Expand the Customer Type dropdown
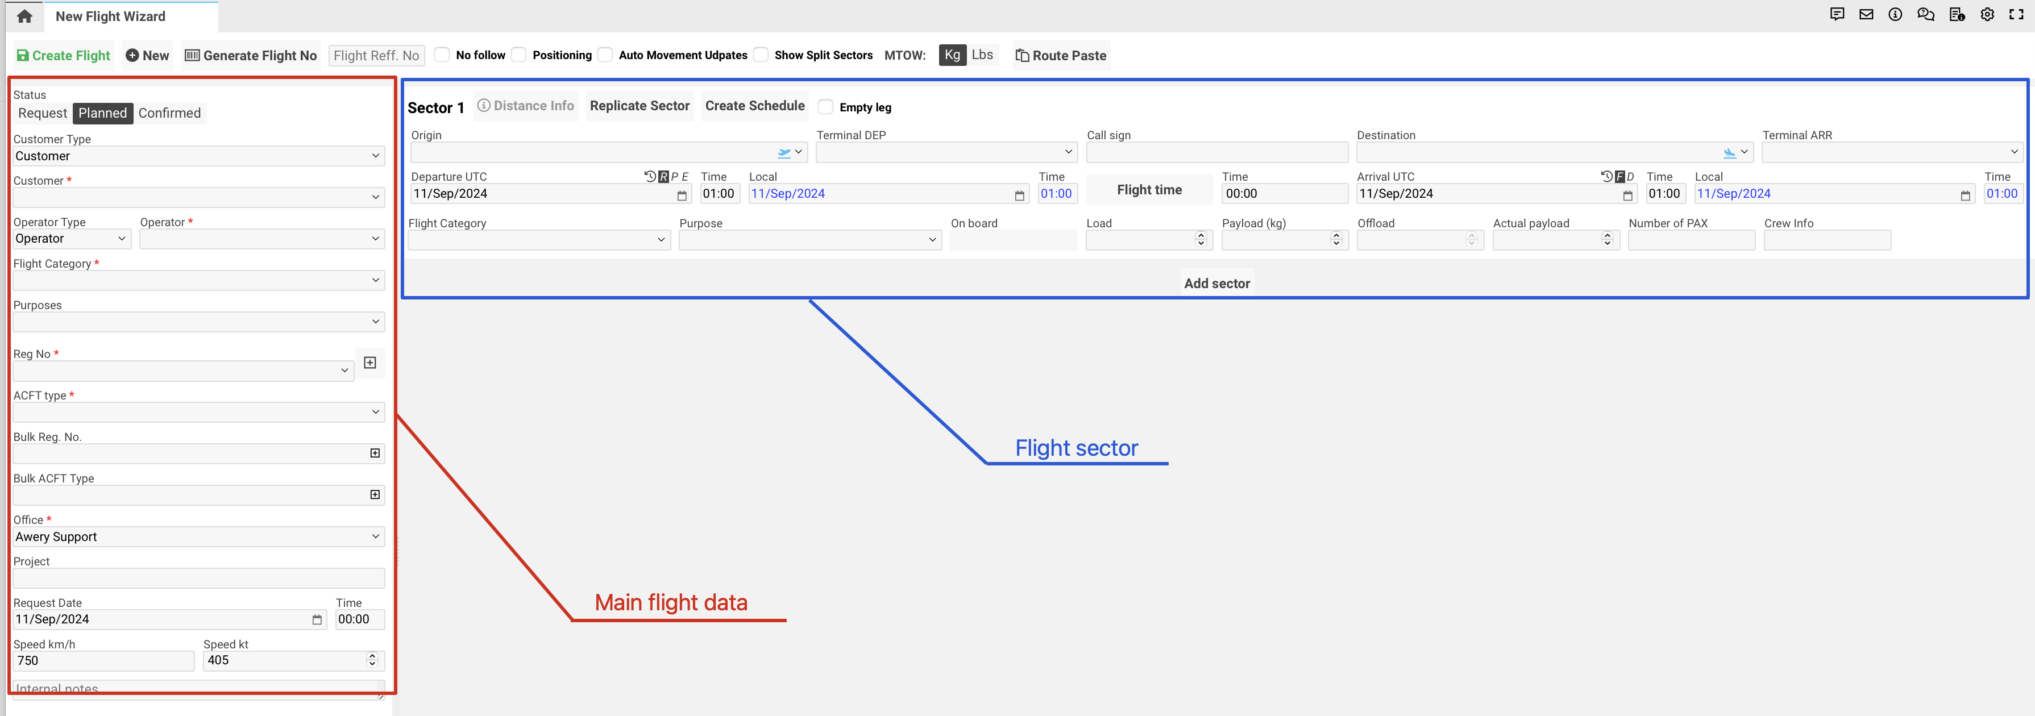Image resolution: width=2035 pixels, height=716 pixels. tap(198, 156)
